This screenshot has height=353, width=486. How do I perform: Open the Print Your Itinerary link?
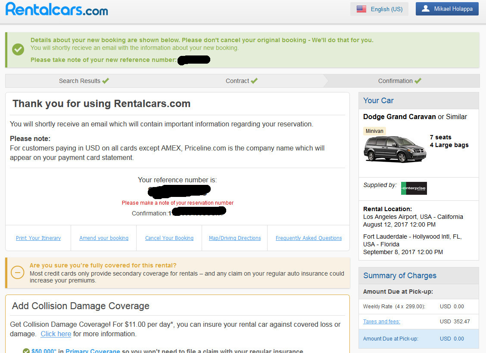pyautogui.click(x=38, y=238)
